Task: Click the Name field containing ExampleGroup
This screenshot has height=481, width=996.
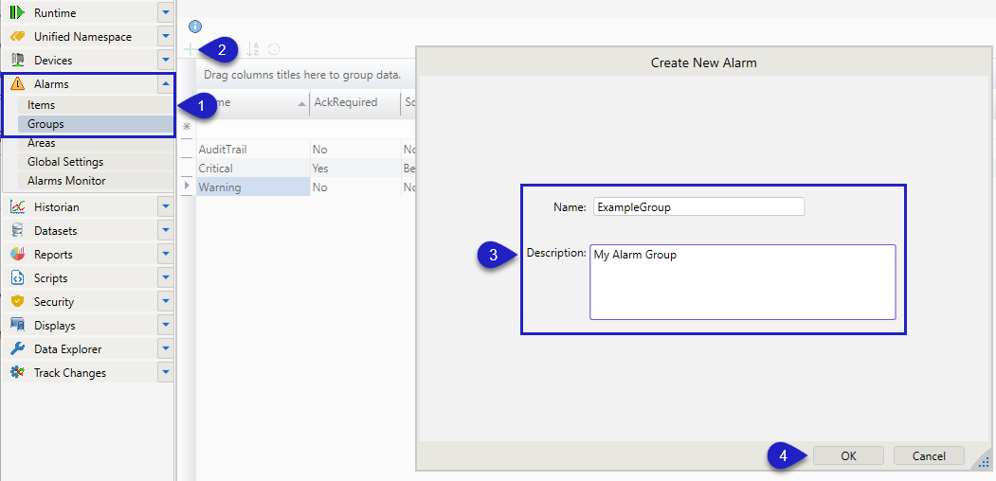Action: (x=697, y=206)
